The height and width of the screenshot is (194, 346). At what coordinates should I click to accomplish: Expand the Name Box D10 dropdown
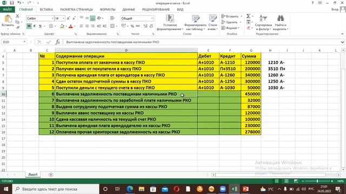click(24, 42)
